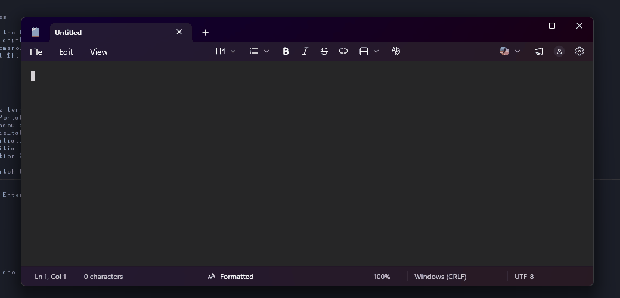
Task: Toggle strikethrough formatting
Action: point(324,52)
